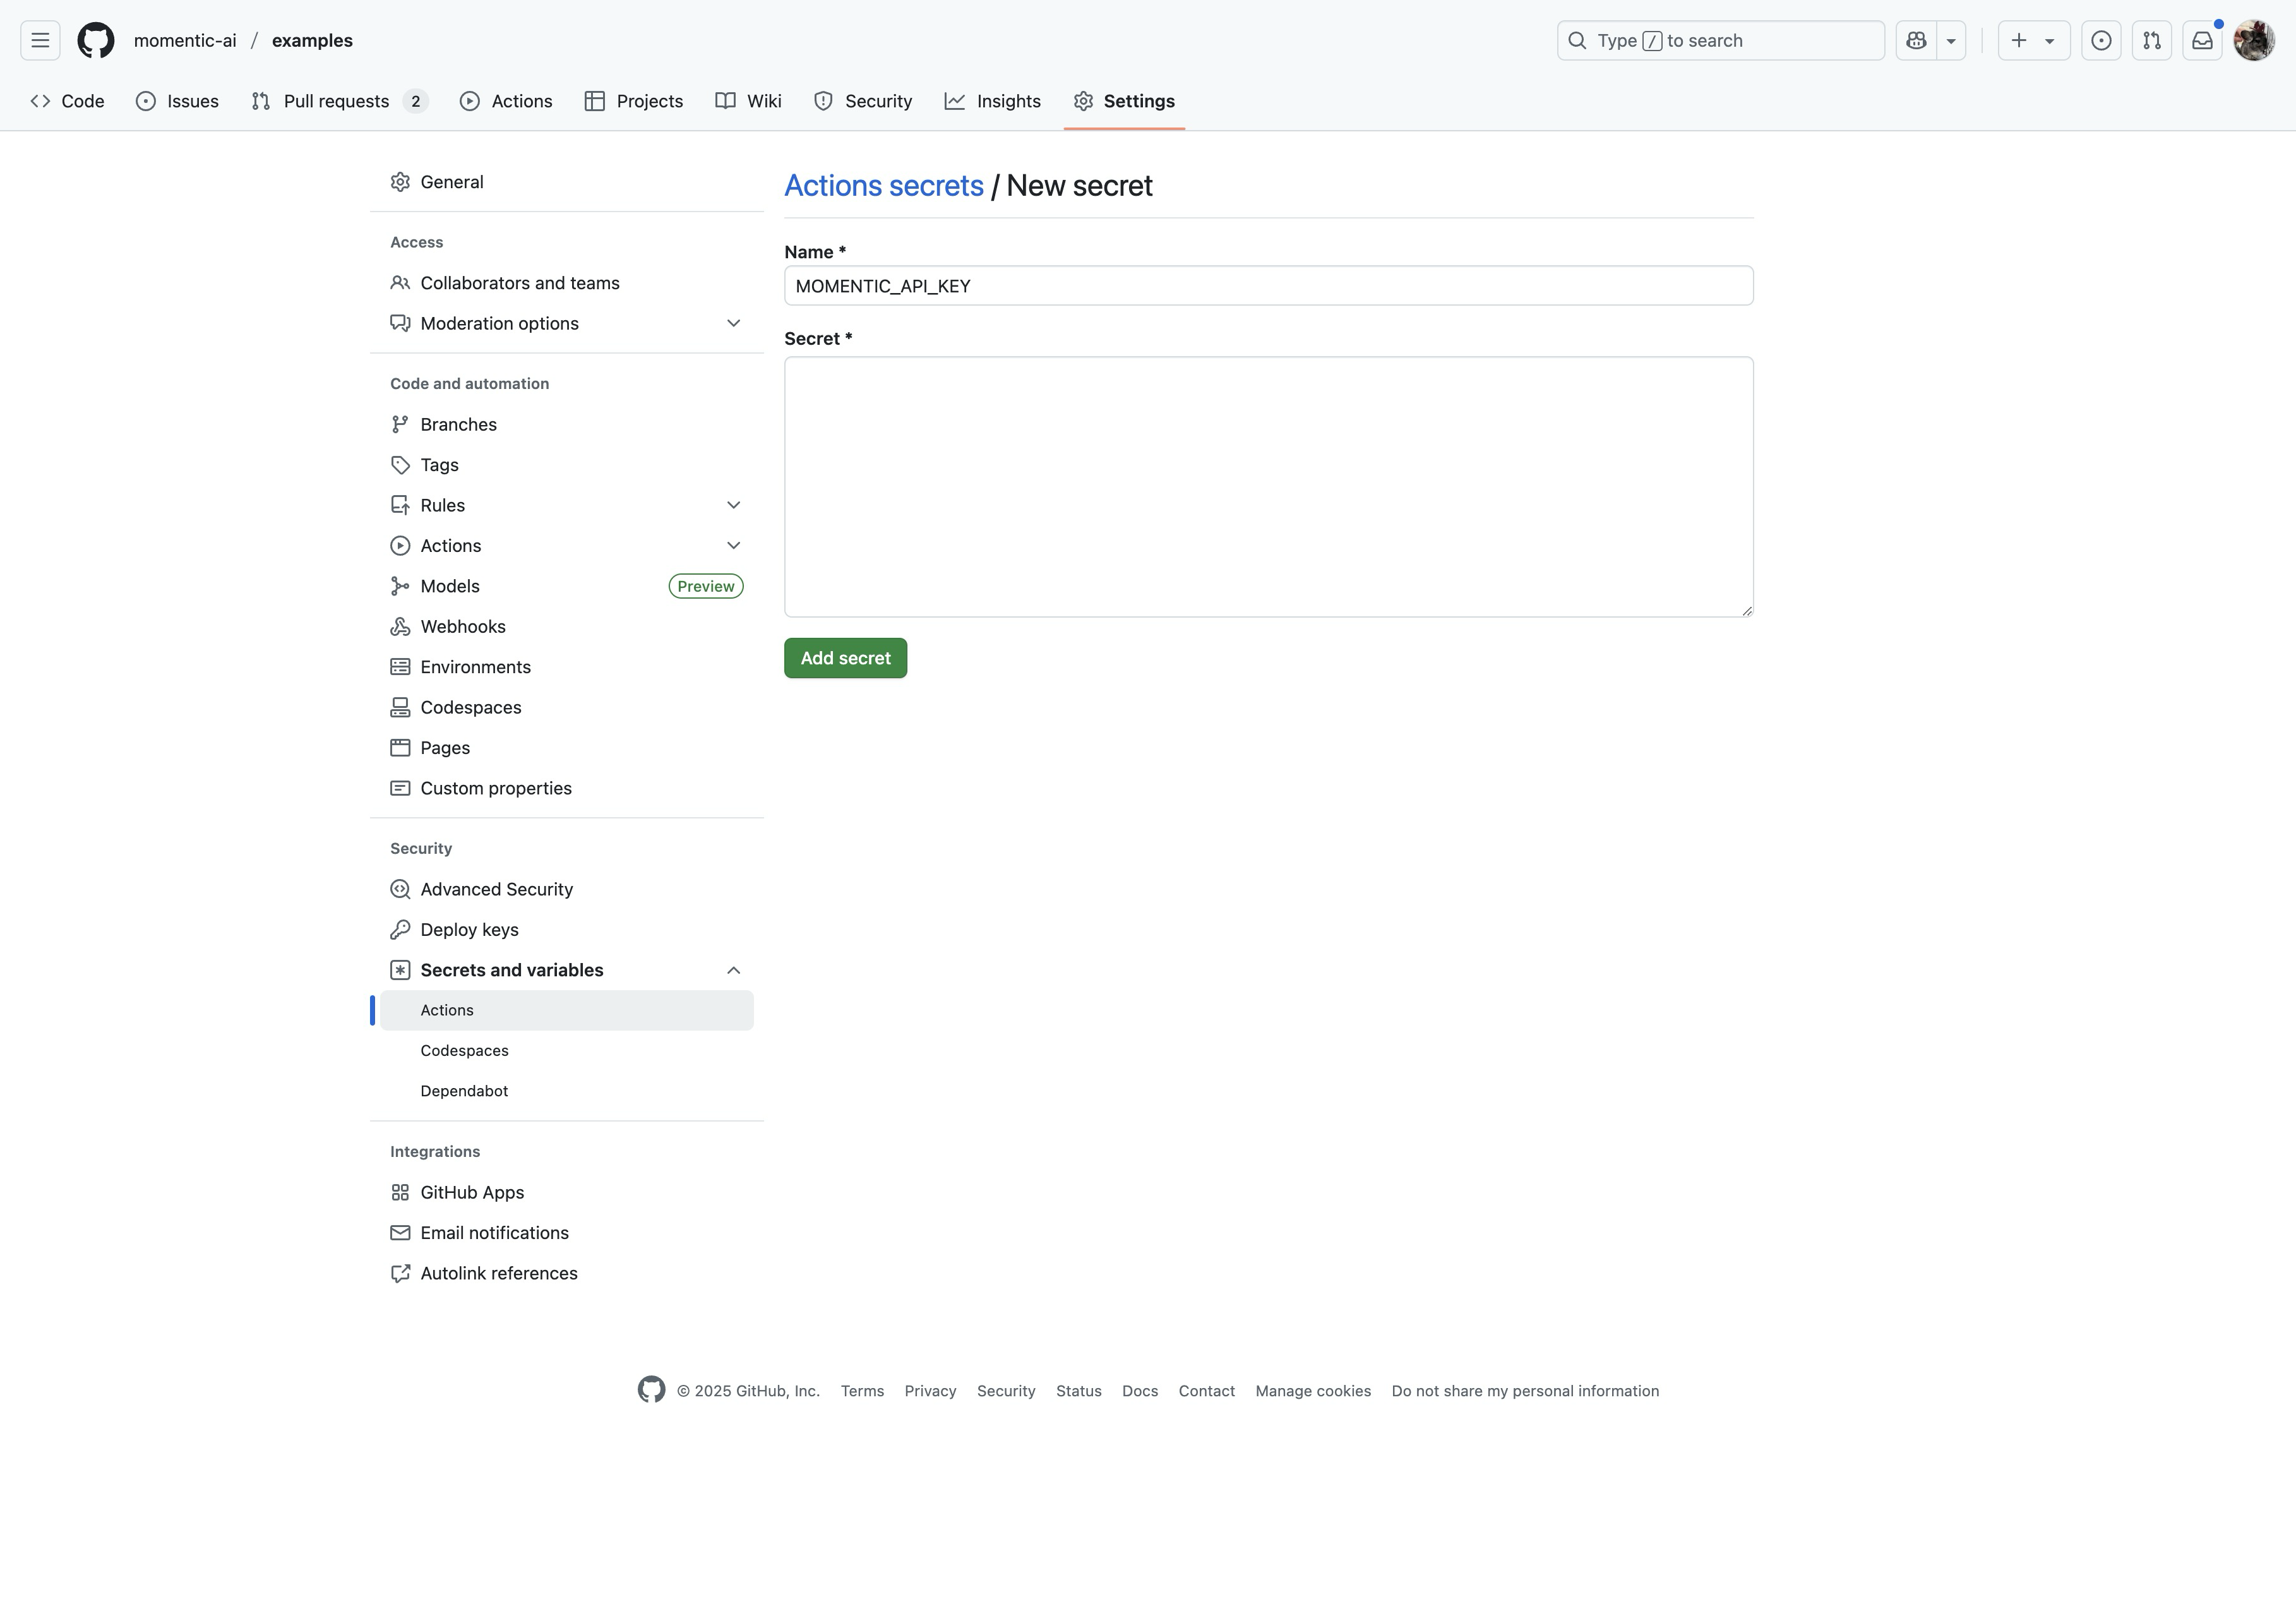The width and height of the screenshot is (2296, 1599).
Task: Open the Copilot dropdown arrow
Action: (x=1951, y=40)
